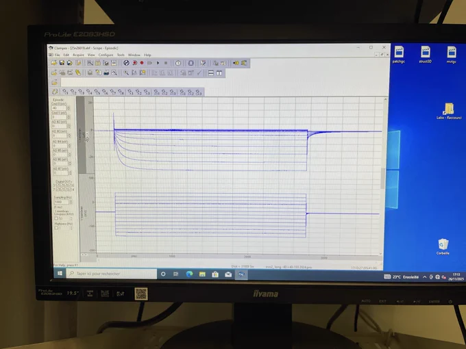Click the Sampling (Hz) value field

coord(62,202)
